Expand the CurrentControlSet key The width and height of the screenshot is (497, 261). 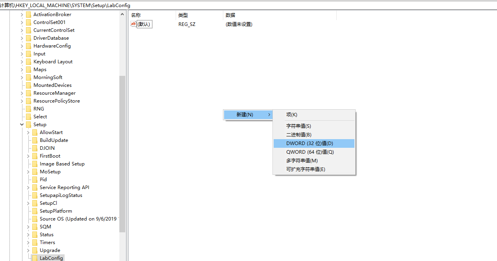[22, 30]
